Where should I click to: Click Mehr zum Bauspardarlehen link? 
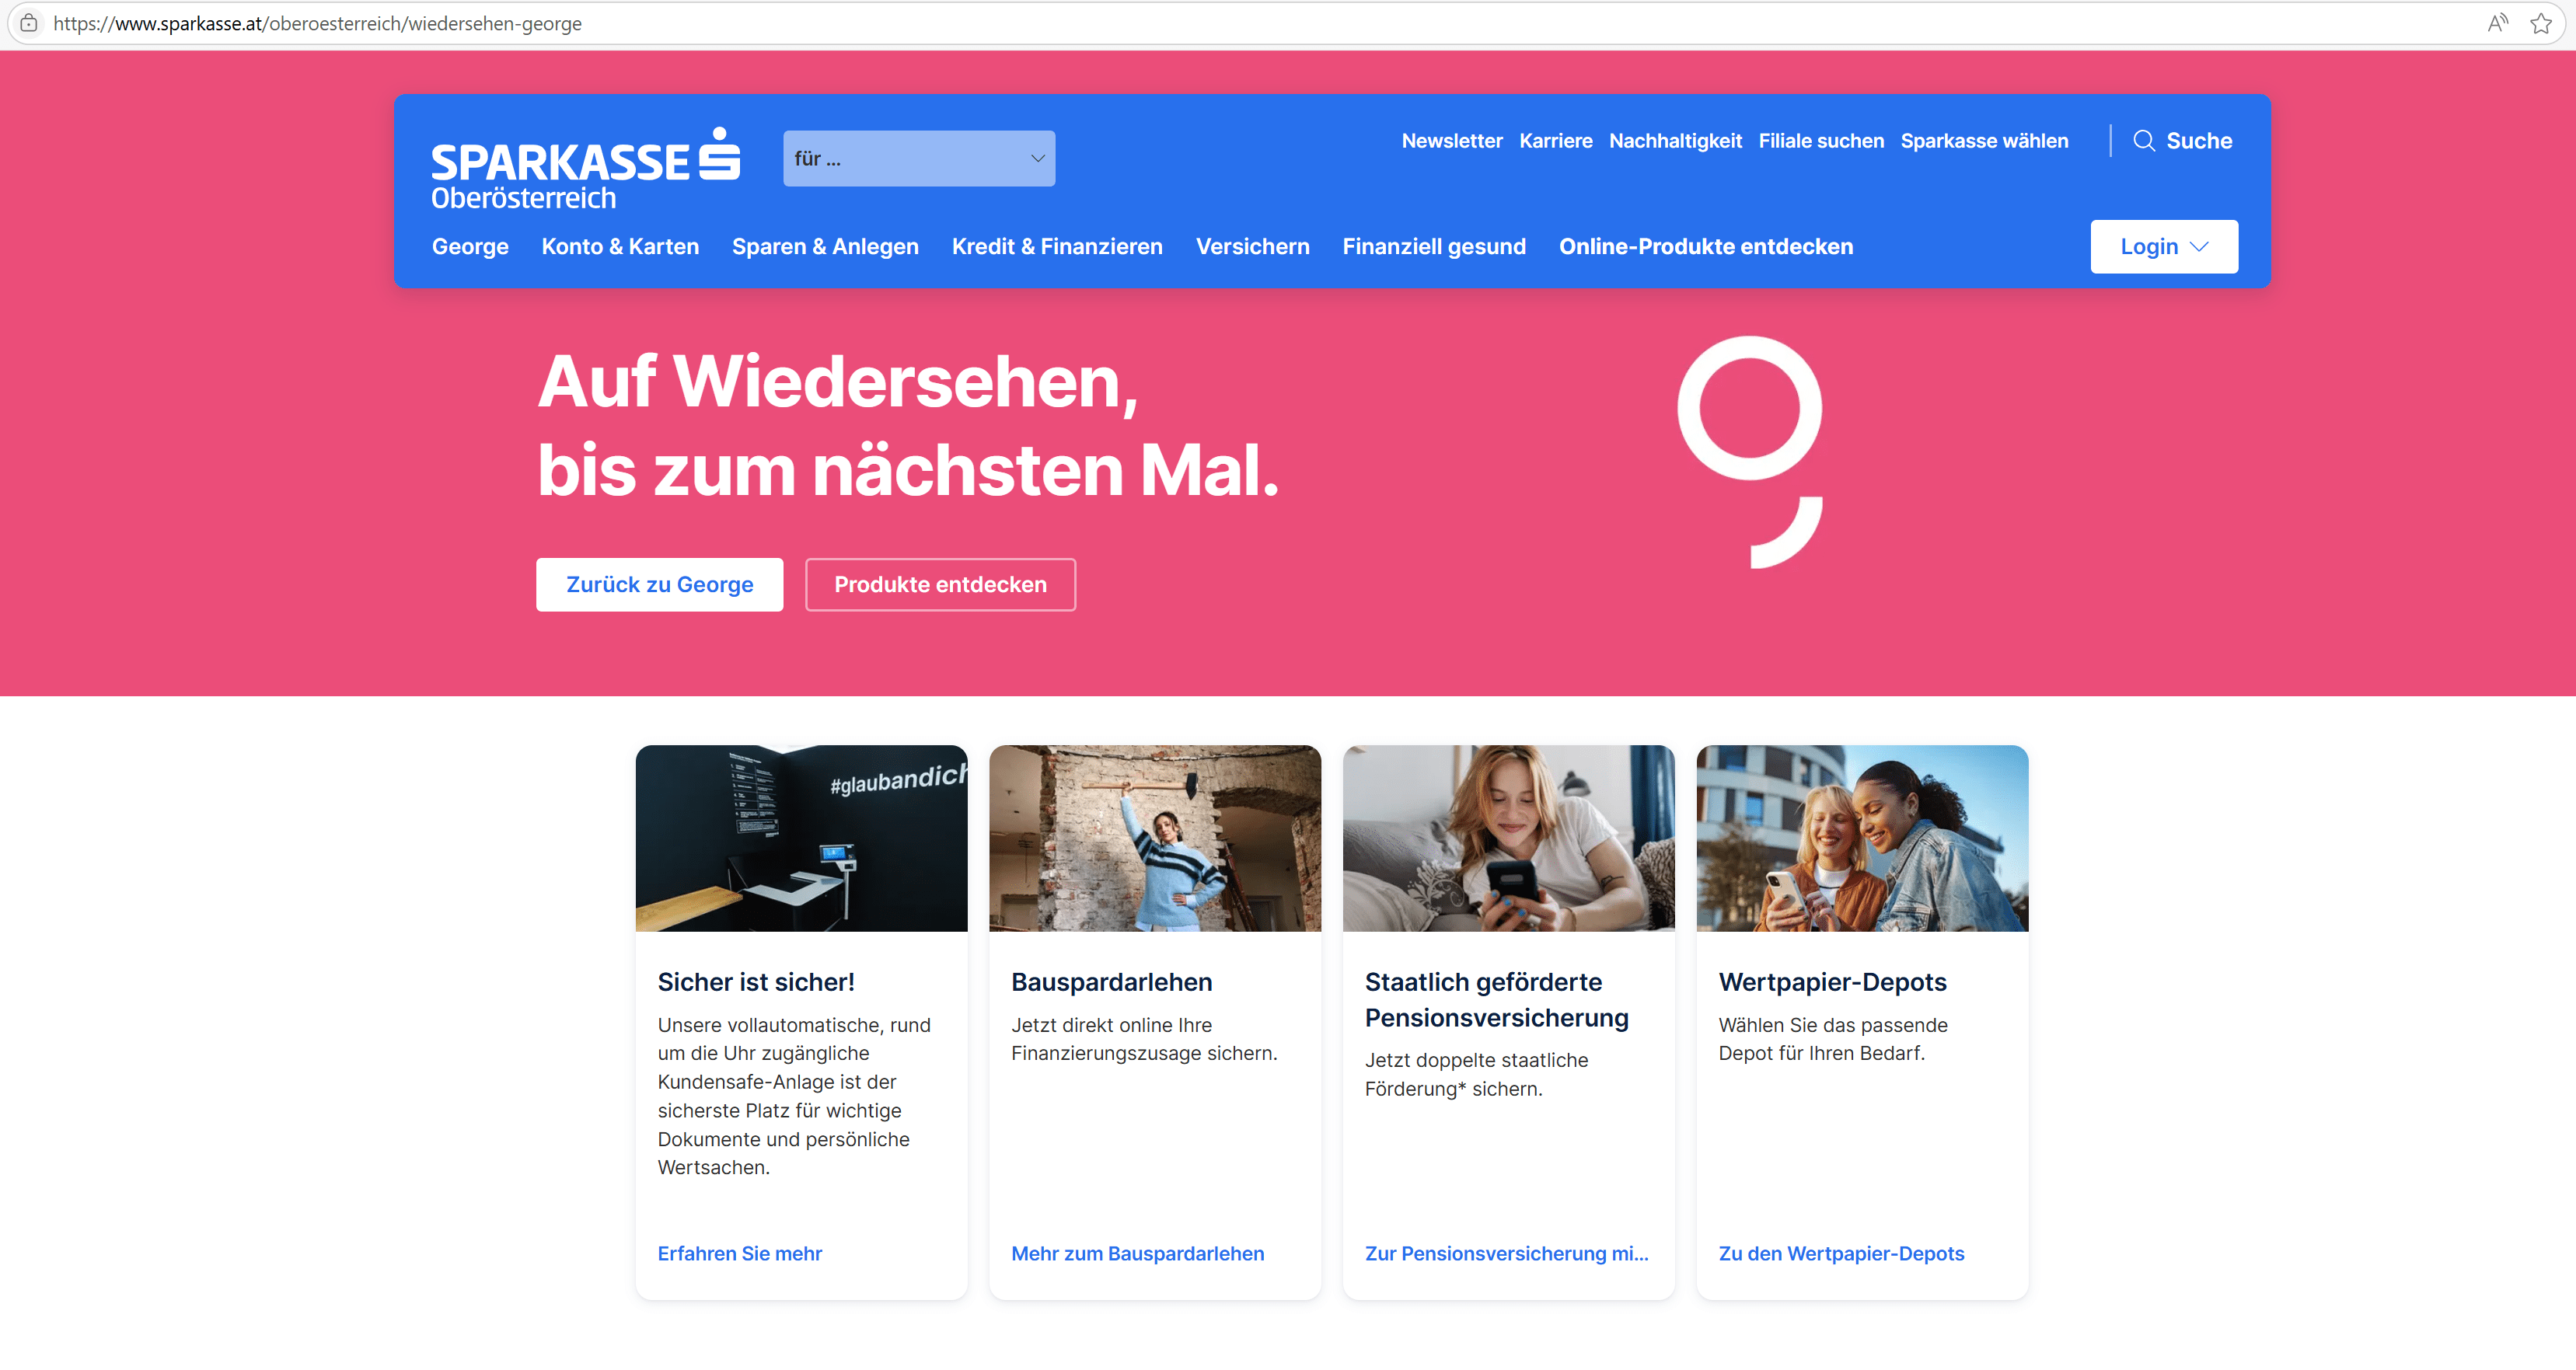(x=1137, y=1254)
